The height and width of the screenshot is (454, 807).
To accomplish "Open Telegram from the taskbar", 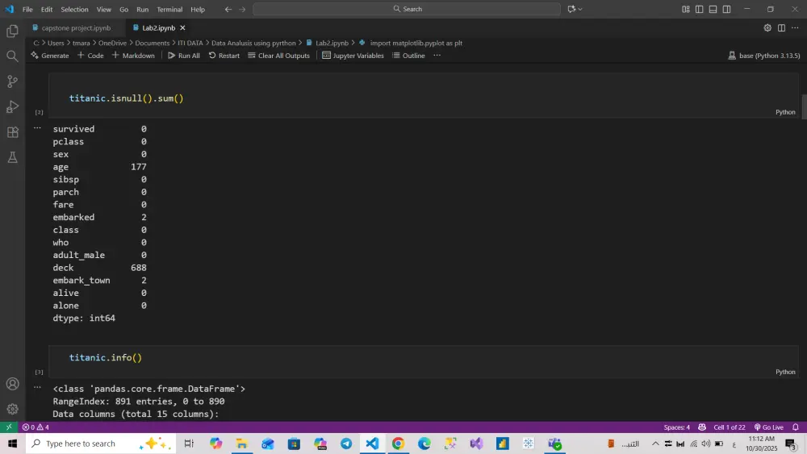I will 346,444.
